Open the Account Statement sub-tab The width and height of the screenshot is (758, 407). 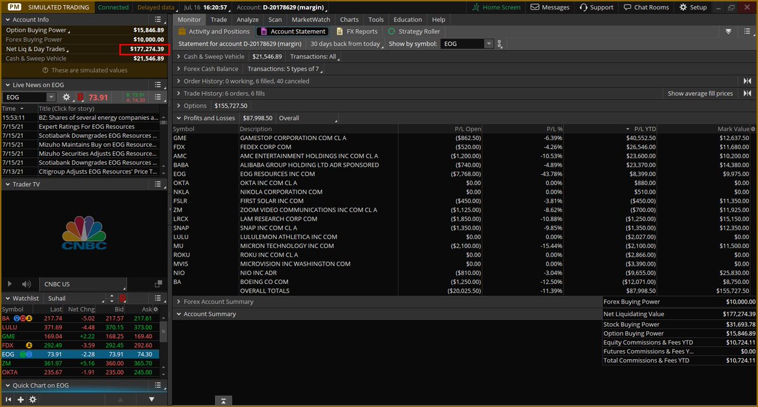pos(293,31)
